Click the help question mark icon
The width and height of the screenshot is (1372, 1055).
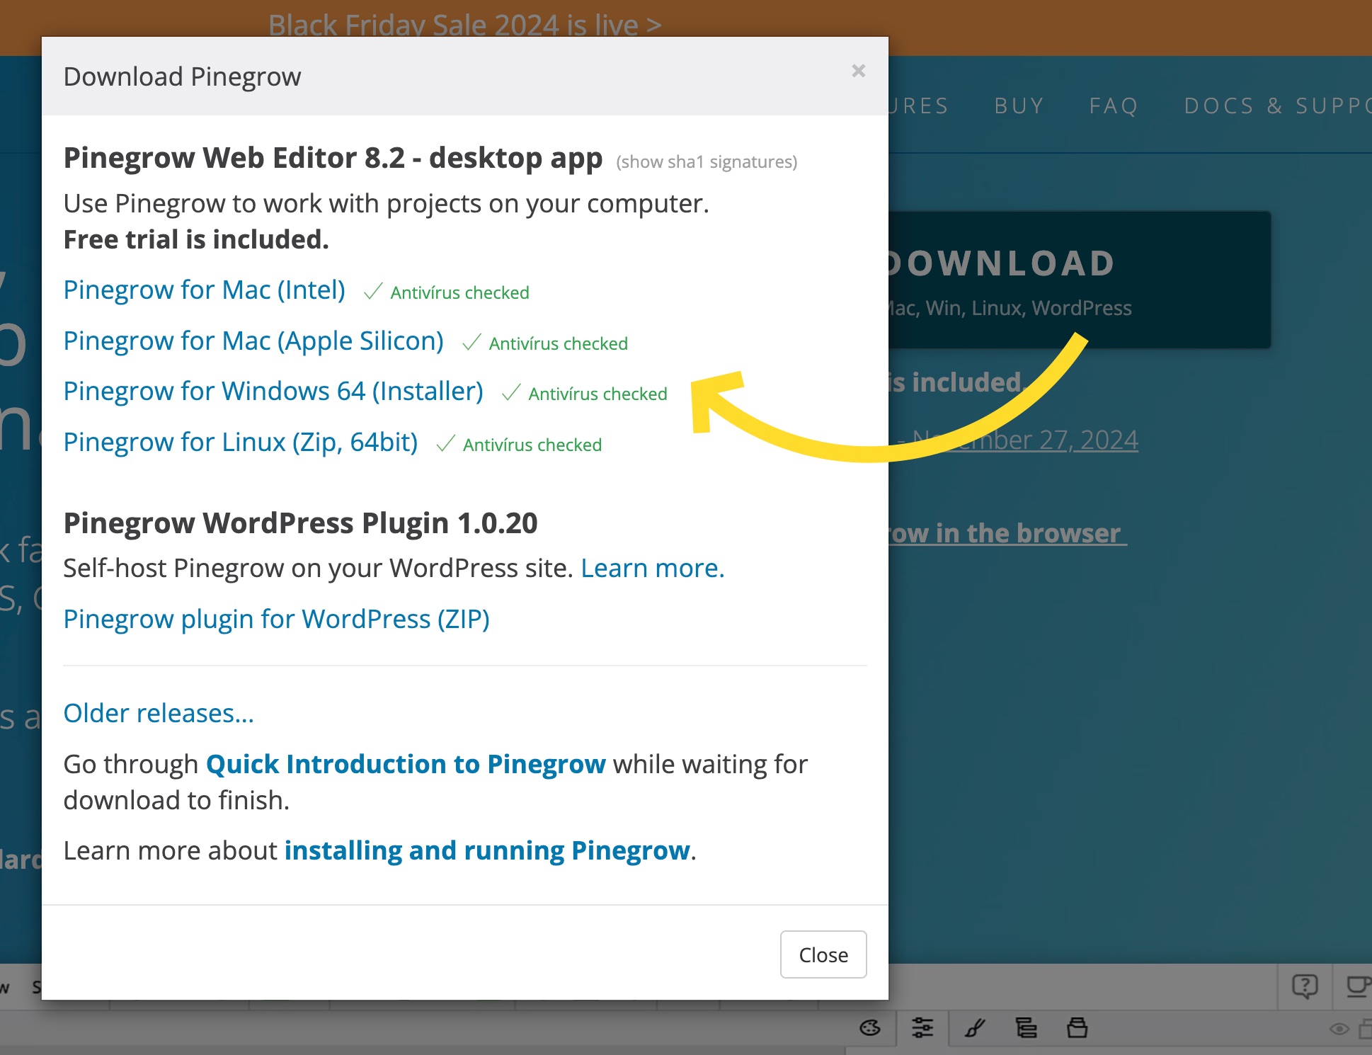click(1305, 986)
